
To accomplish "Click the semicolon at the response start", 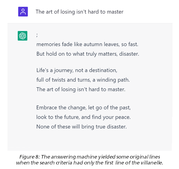I will (37, 35).
